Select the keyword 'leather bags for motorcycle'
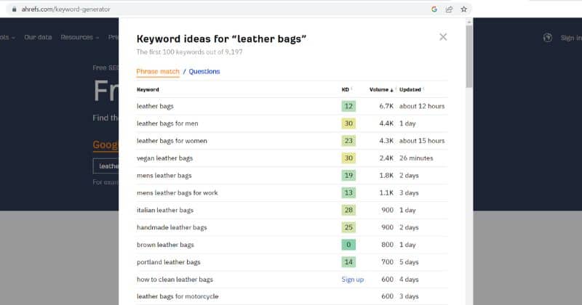 (x=178, y=296)
